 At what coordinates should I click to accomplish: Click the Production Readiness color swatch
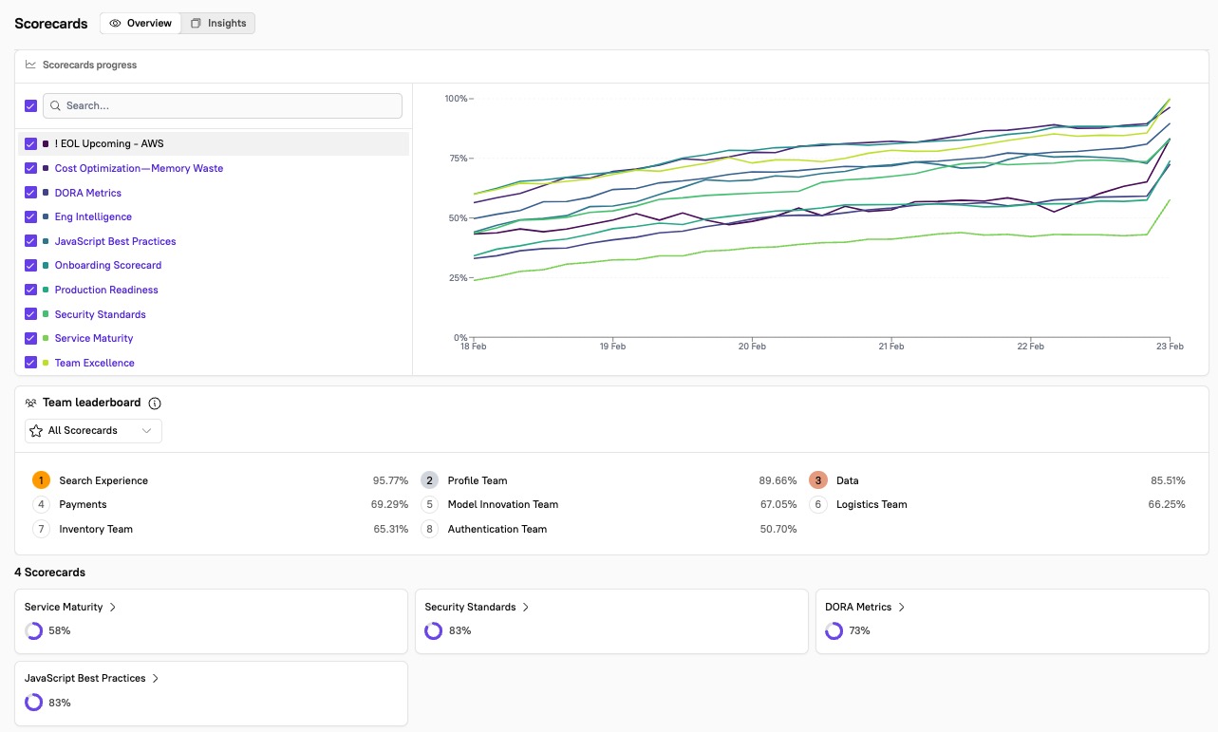point(46,291)
